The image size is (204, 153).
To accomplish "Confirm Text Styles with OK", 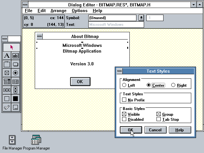I will coord(131,130).
